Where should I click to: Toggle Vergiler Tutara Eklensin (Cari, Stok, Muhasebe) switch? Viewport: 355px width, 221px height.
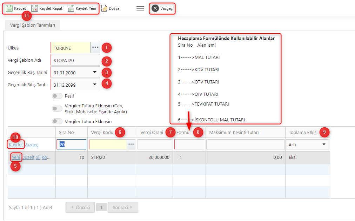57,109
